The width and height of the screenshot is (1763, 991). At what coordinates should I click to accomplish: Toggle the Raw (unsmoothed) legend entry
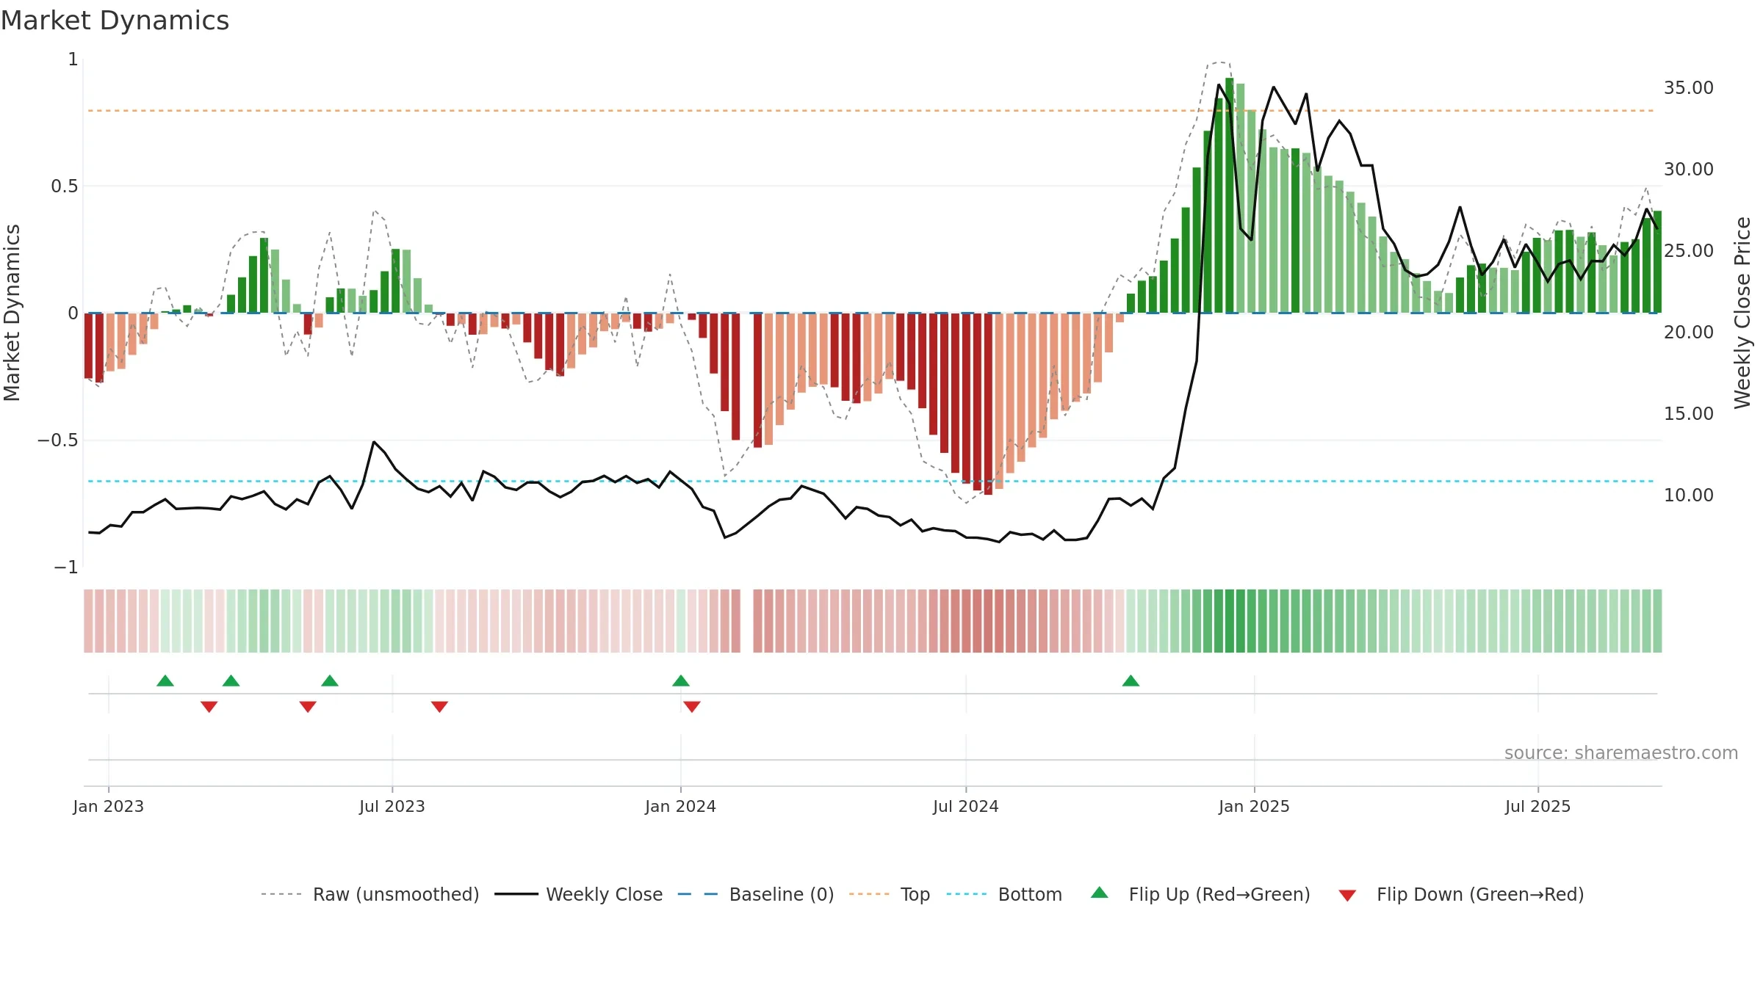point(370,894)
